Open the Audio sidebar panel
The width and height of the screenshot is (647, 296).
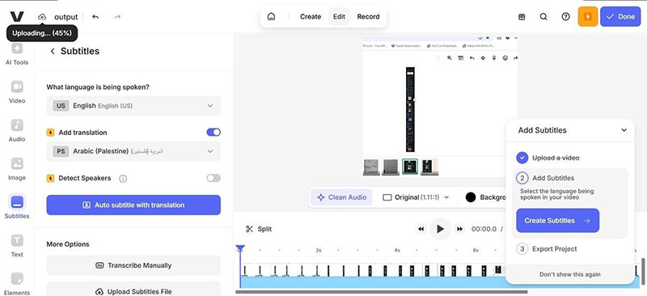pyautogui.click(x=17, y=130)
